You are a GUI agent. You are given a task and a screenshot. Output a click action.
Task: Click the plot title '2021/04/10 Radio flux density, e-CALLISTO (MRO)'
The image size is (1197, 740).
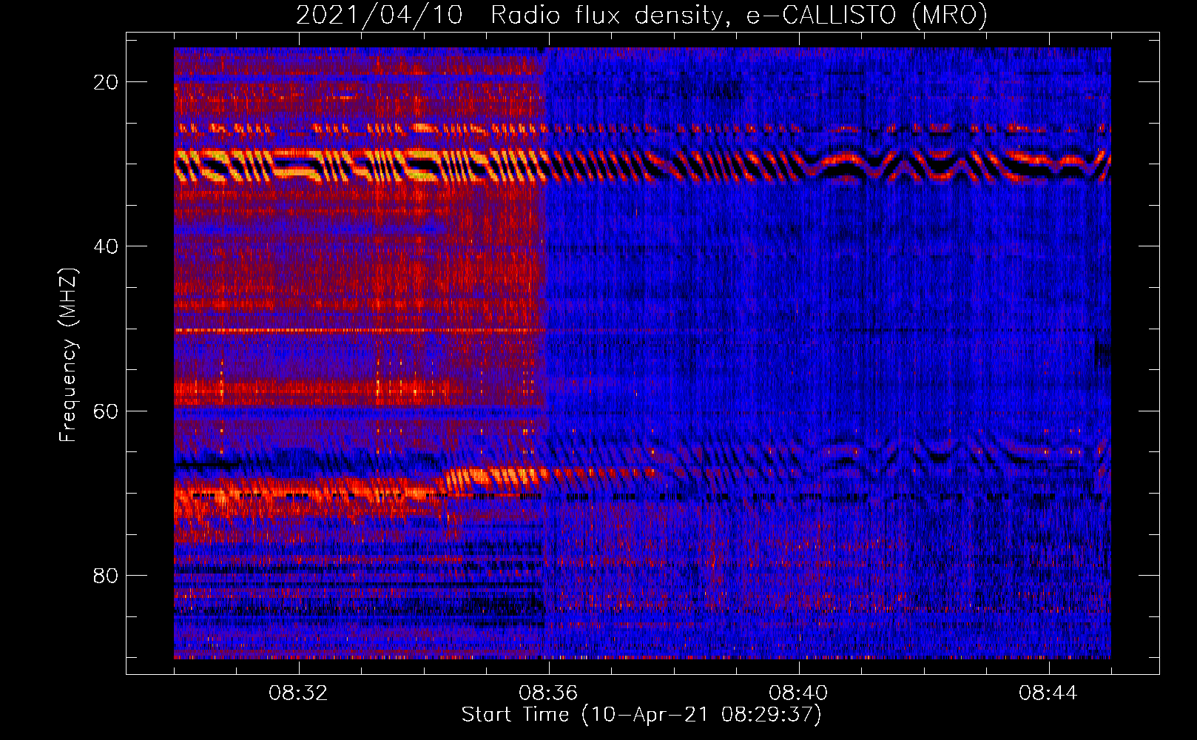641,16
